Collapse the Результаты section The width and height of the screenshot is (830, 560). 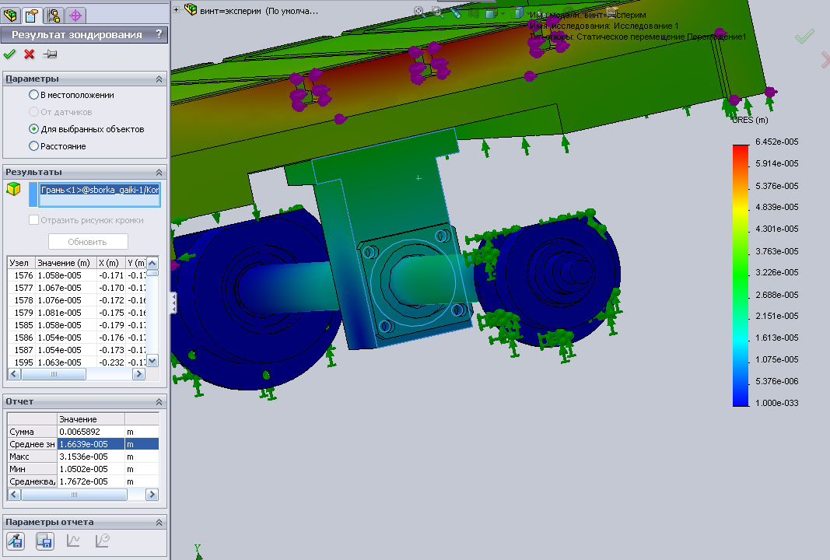pyautogui.click(x=159, y=173)
